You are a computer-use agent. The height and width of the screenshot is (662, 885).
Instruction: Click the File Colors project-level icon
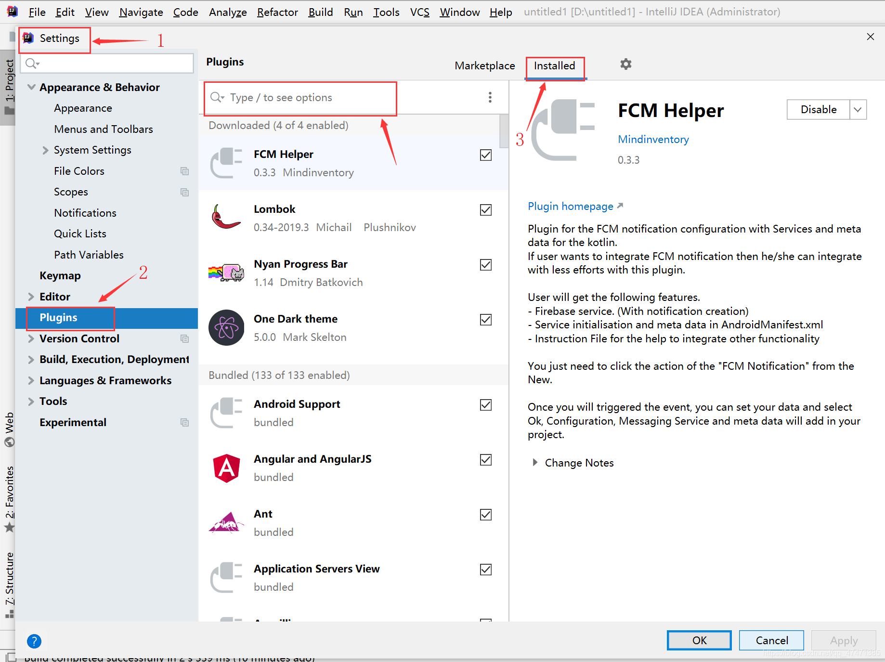click(x=184, y=171)
